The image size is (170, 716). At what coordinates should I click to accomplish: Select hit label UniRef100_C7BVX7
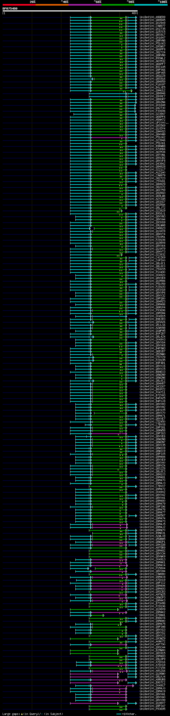[152, 486]
